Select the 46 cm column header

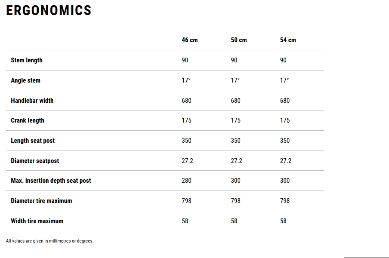click(x=189, y=40)
